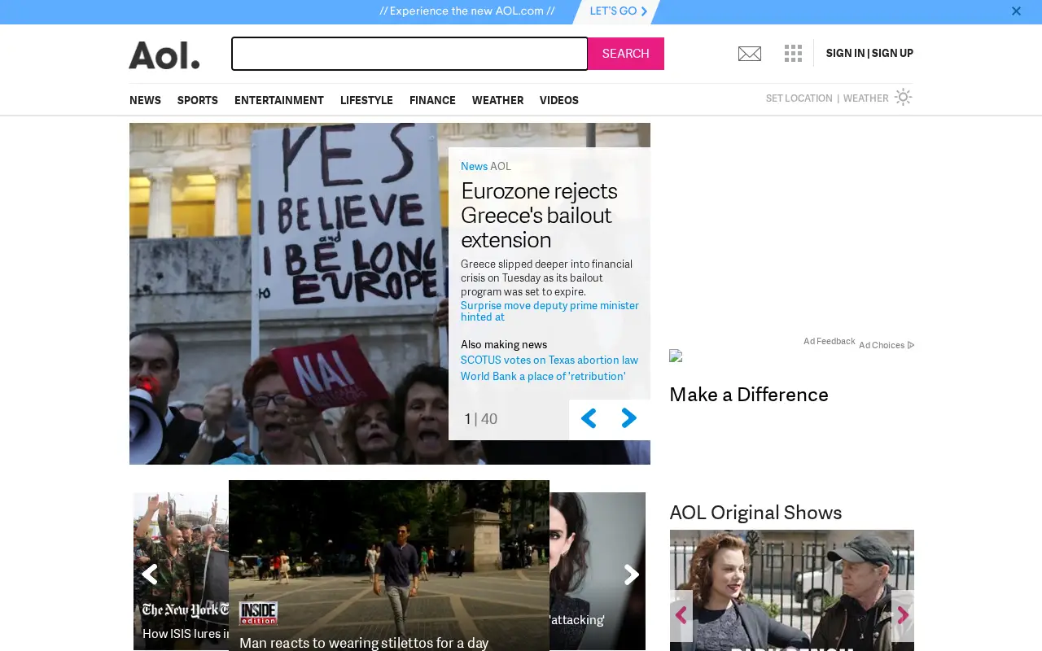Viewport: 1042px width, 651px height.
Task: Open Surprise move deputy prime minister link
Action: [549, 312]
